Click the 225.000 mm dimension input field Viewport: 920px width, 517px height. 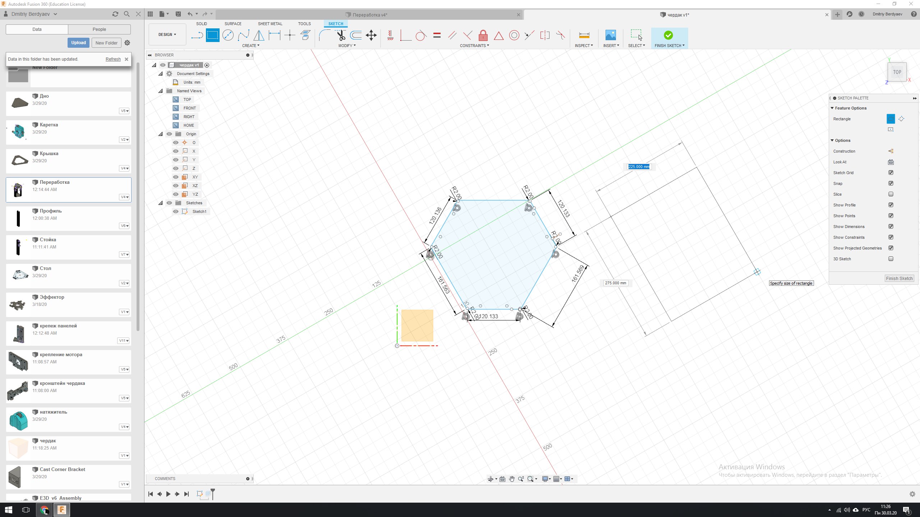(639, 167)
